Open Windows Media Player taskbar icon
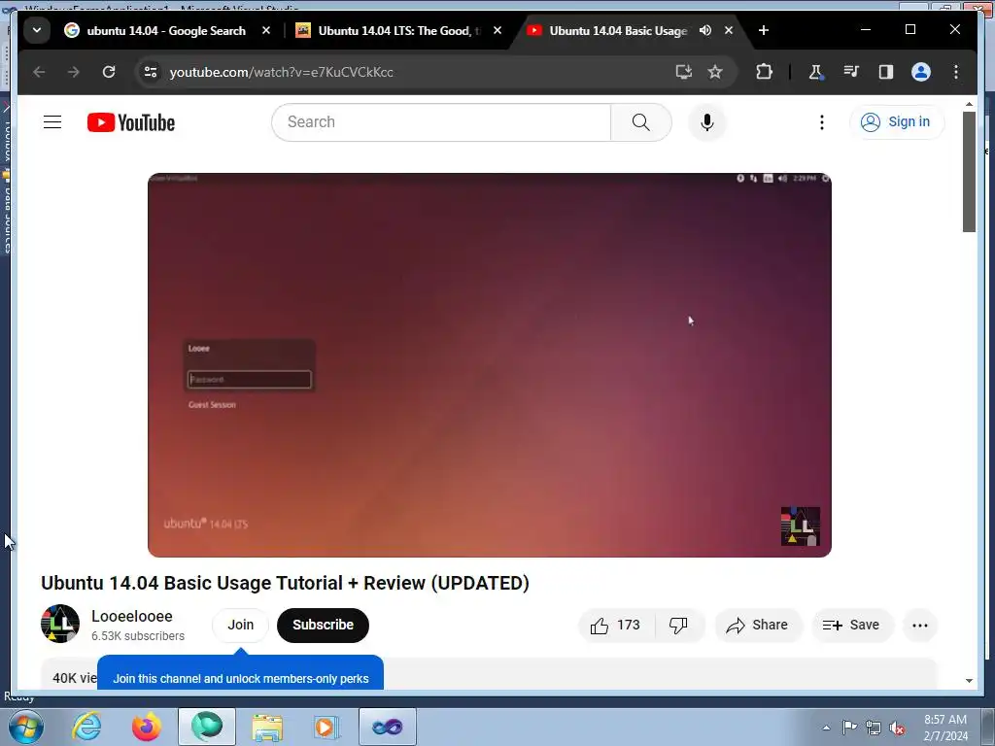The image size is (995, 746). coord(327,727)
